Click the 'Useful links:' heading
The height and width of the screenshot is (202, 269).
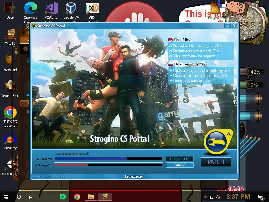point(183,40)
